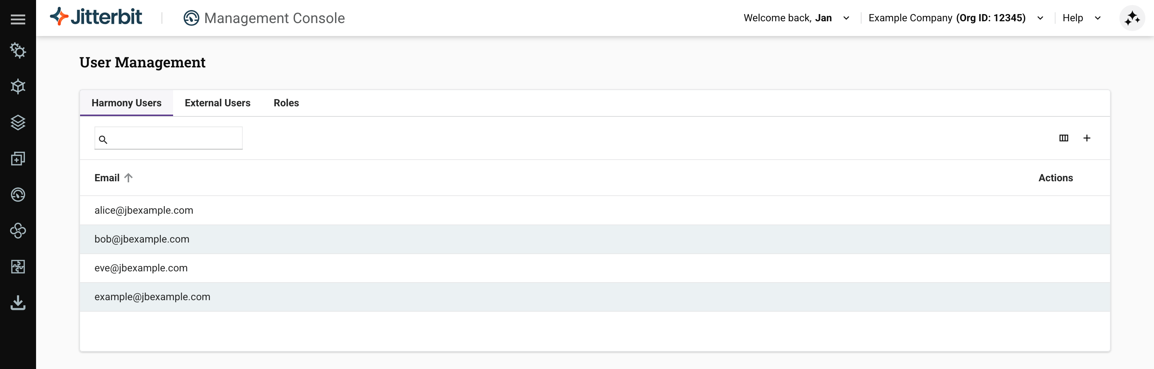Open the column filter icon
The image size is (1154, 369).
1063,138
